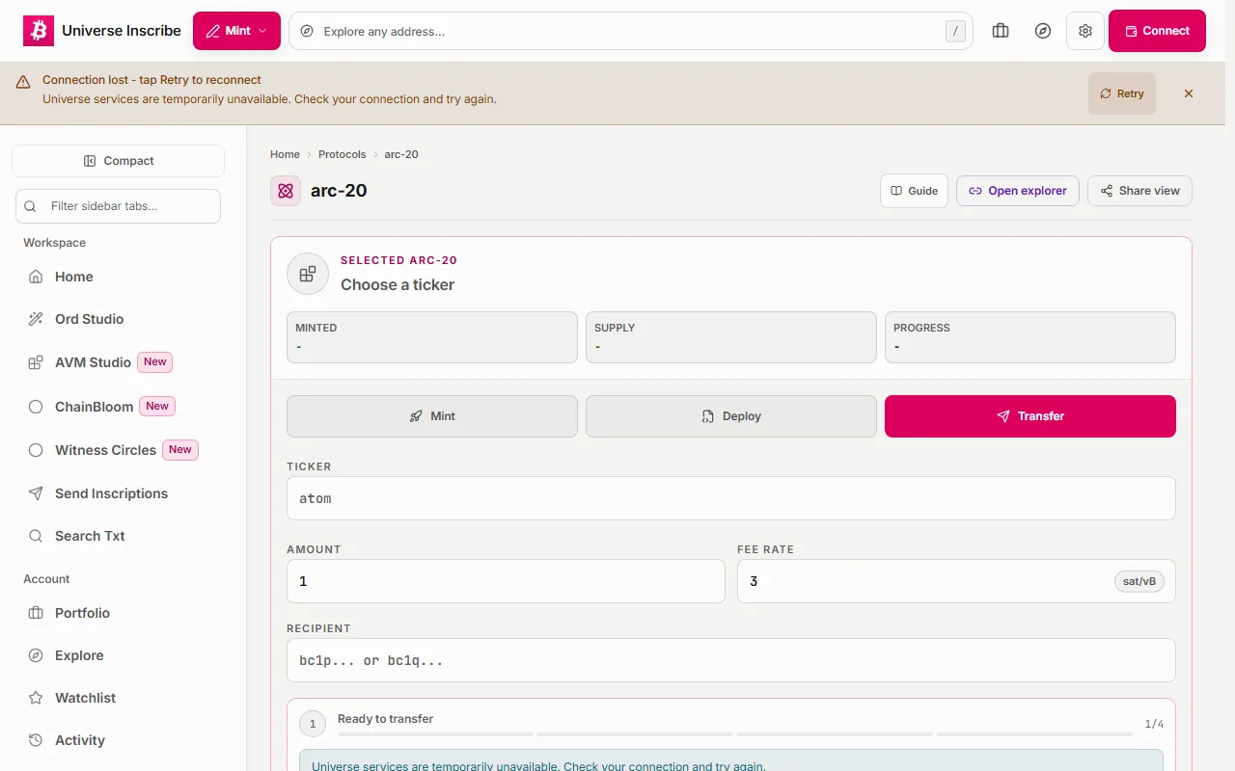
Task: Click the arc-20 atom protocol icon
Action: coord(286,191)
